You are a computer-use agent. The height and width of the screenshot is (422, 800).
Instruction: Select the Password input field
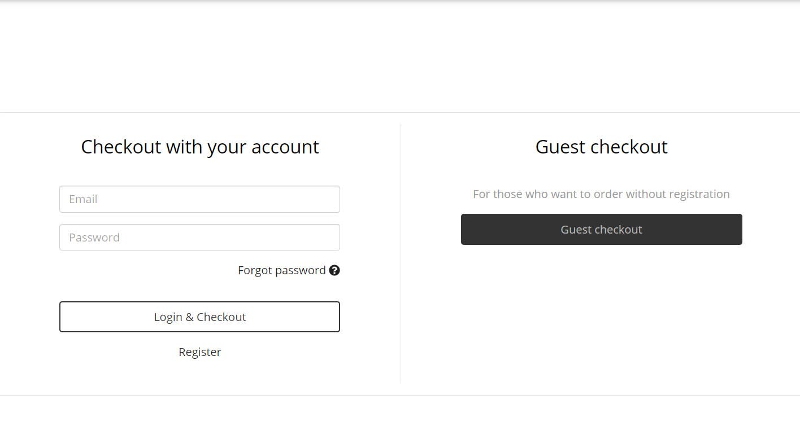point(199,238)
